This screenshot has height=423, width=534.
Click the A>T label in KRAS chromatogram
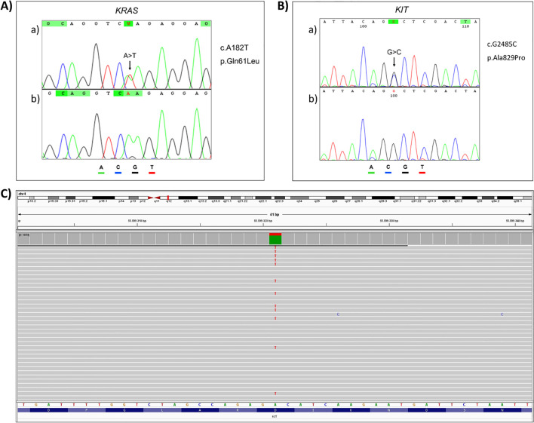pyautogui.click(x=130, y=56)
